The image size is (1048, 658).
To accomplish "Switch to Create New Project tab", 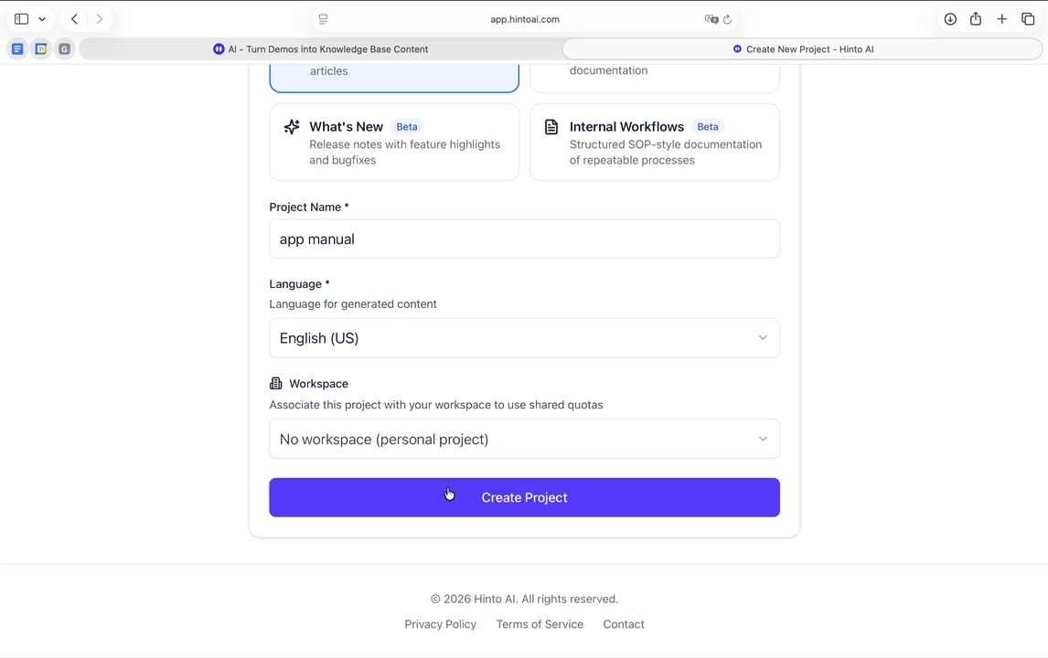I will pos(802,49).
